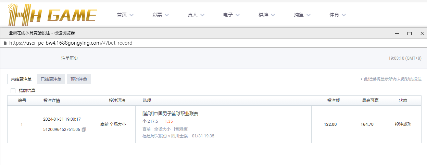427x165 pixels.
Task: Click the odds value 1.35
Action: pyautogui.click(x=169, y=121)
